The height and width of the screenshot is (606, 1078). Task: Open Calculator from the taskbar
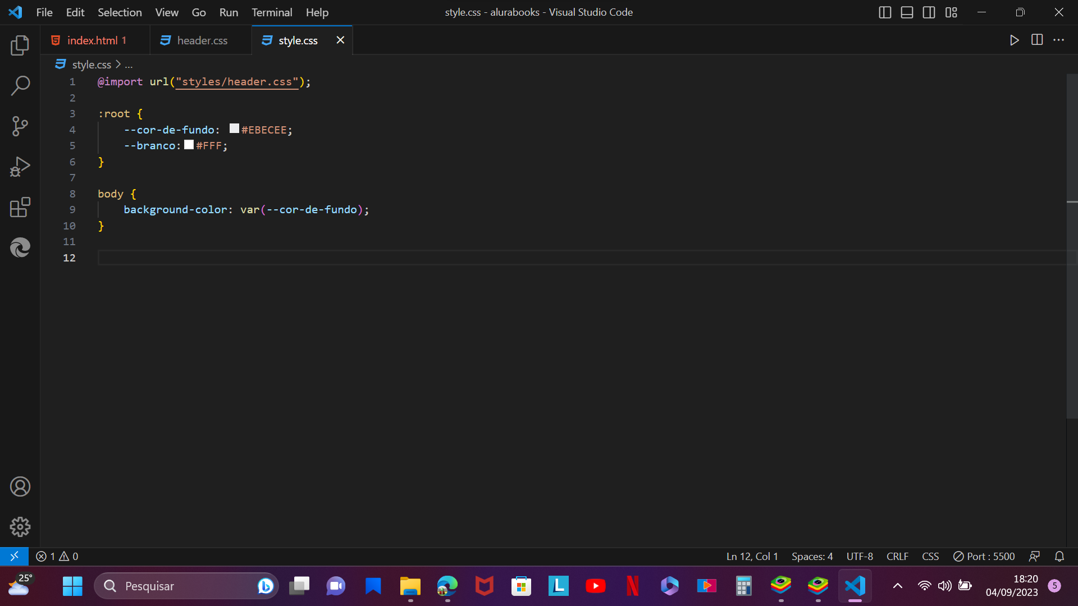pyautogui.click(x=744, y=586)
